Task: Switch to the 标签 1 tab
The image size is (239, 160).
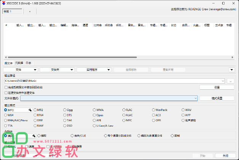Action: click(x=12, y=11)
